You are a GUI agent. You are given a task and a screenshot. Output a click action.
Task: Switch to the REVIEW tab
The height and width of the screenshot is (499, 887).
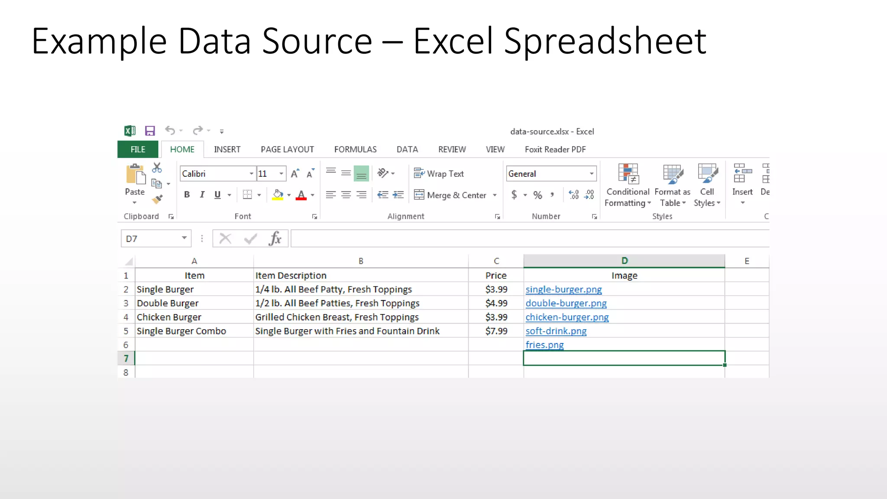tap(452, 149)
